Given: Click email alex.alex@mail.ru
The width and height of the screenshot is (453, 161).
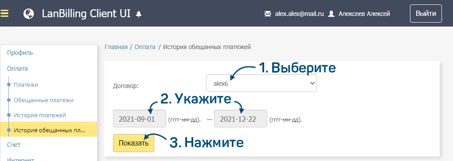Looking at the screenshot, I should coord(299,14).
